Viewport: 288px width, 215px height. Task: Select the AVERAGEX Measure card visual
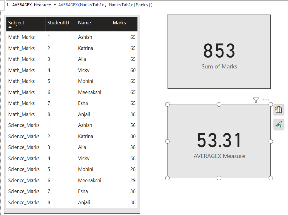219,141
